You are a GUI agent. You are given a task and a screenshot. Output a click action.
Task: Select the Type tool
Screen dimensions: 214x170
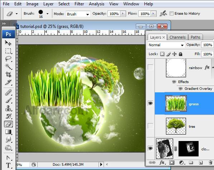8,165
